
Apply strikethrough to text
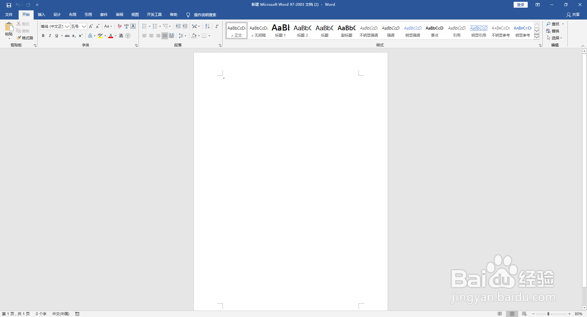click(67, 36)
